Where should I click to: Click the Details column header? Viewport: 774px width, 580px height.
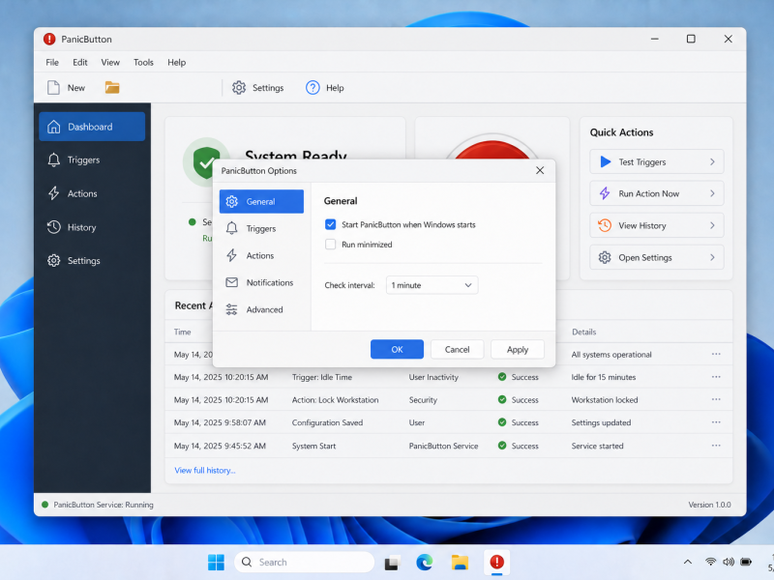click(x=584, y=332)
